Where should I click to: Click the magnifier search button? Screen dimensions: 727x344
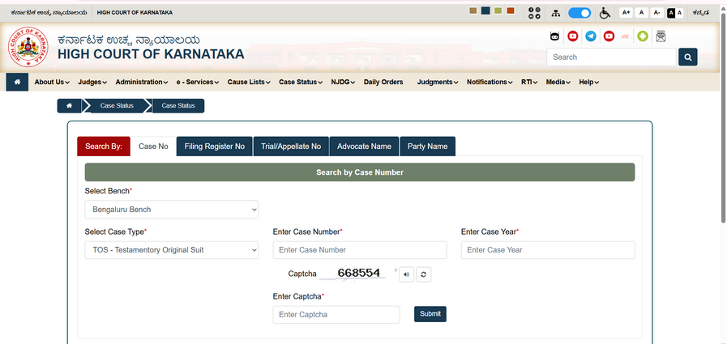point(687,57)
